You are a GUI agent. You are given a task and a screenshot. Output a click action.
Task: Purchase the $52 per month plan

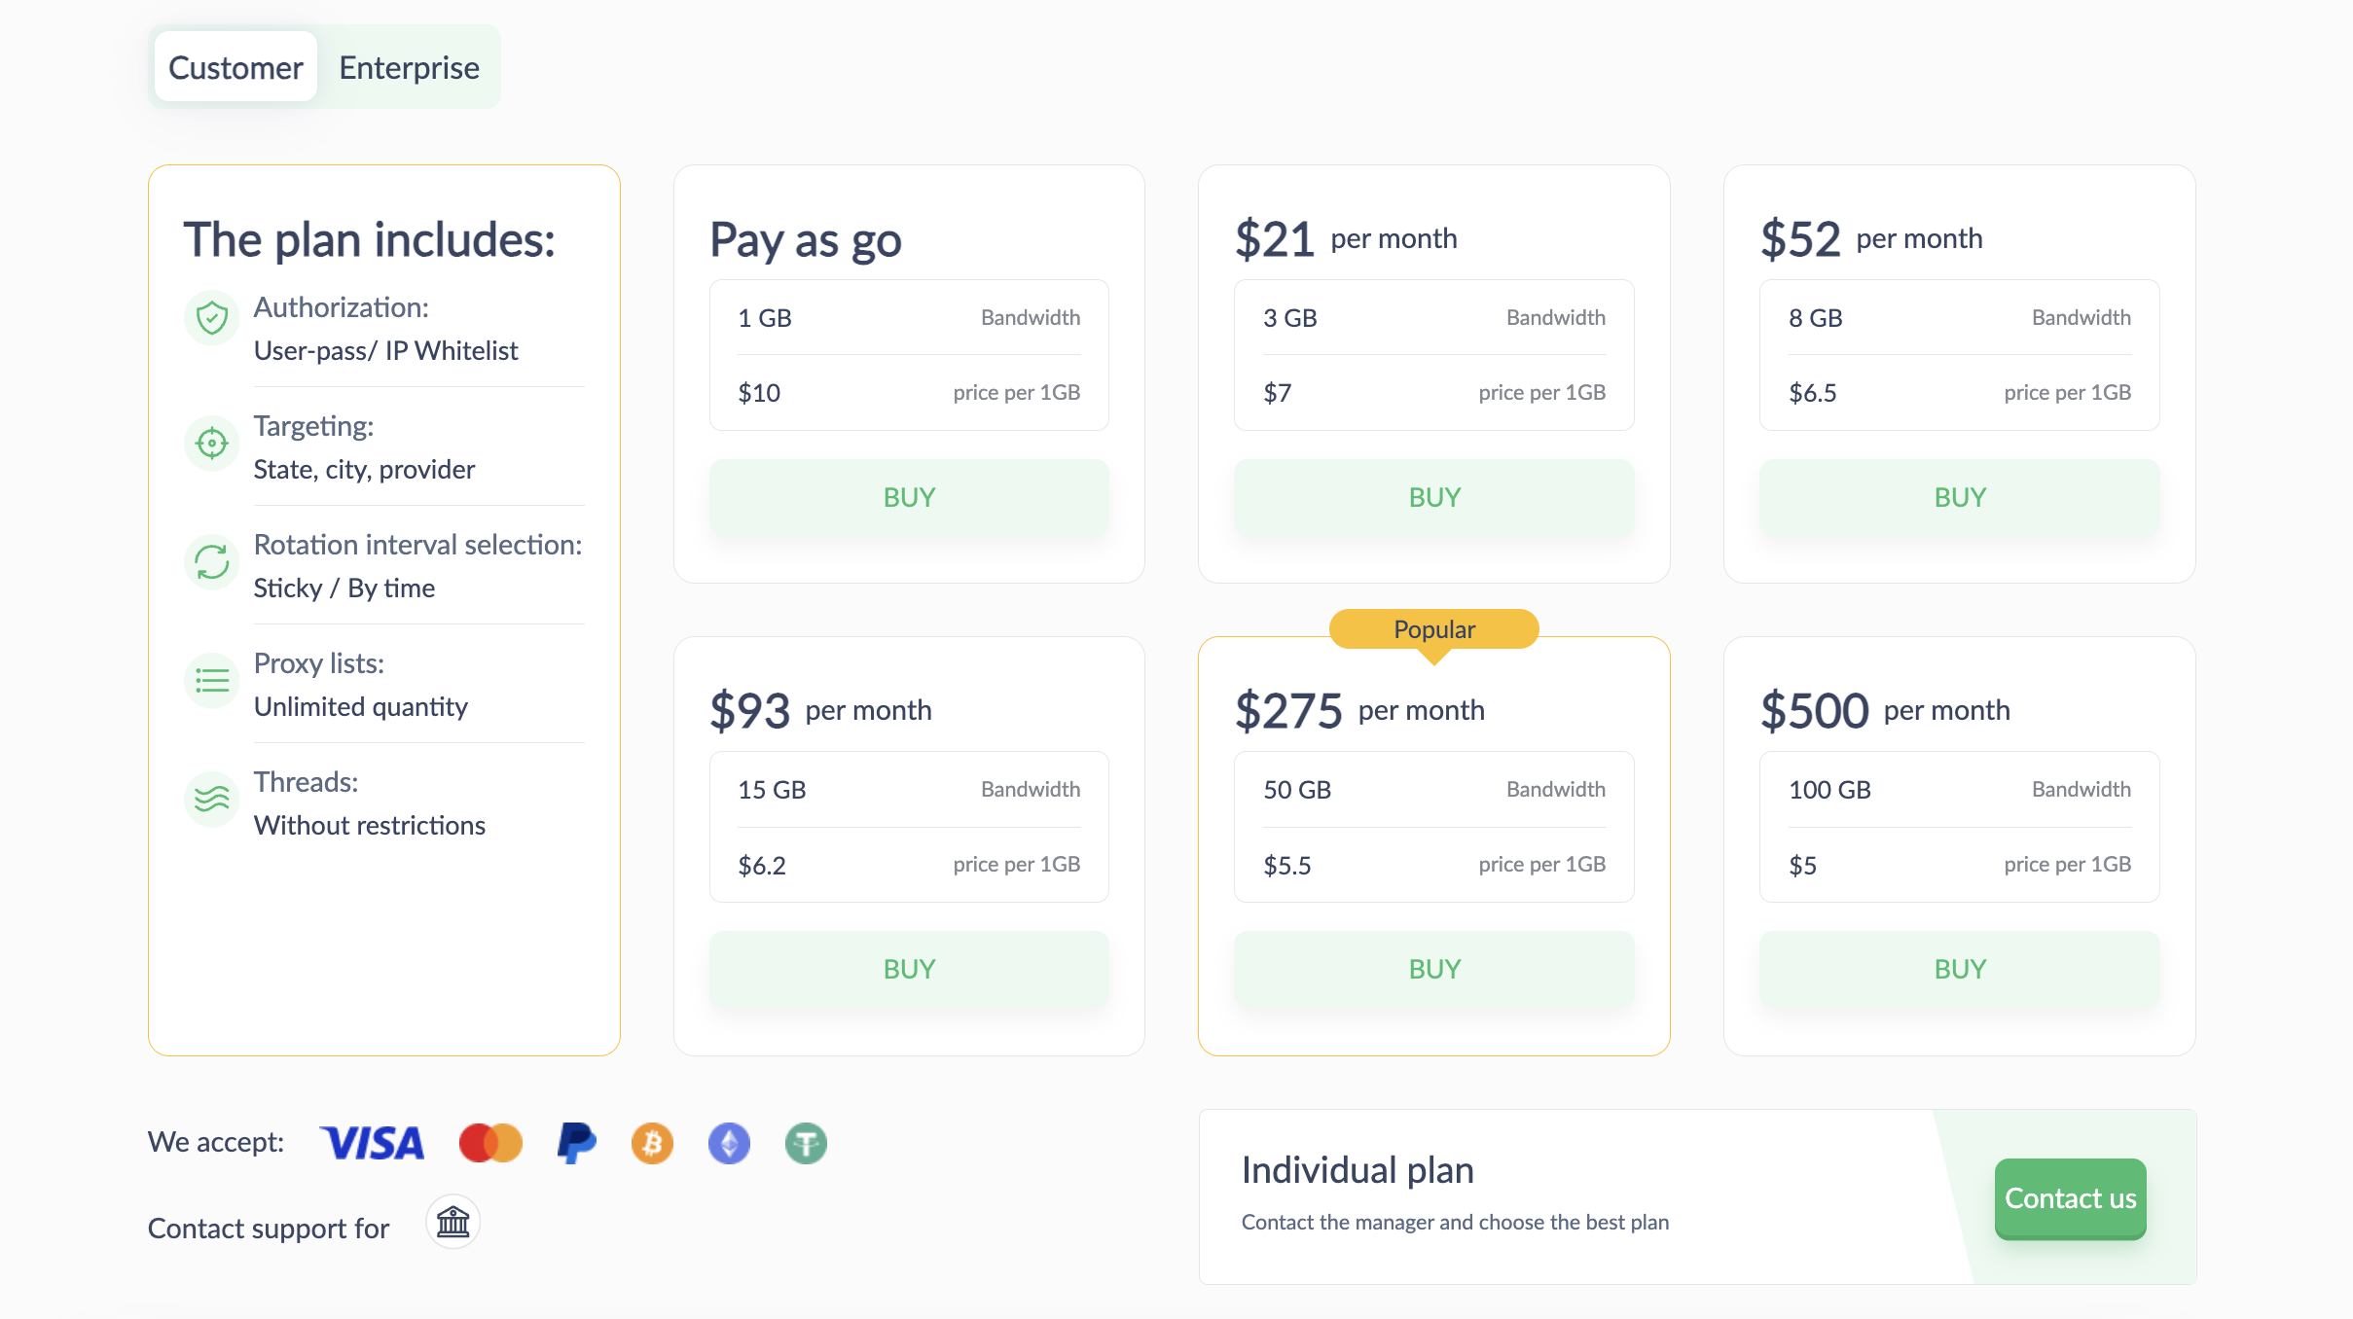(1959, 497)
